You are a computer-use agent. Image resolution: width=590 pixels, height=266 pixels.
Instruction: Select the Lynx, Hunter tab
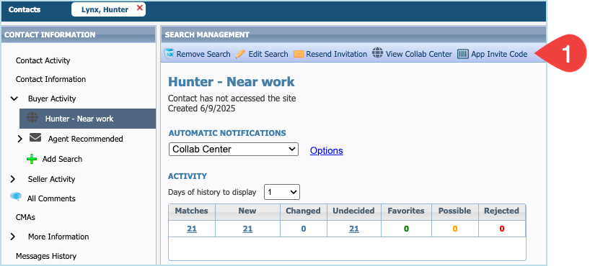[x=105, y=10]
